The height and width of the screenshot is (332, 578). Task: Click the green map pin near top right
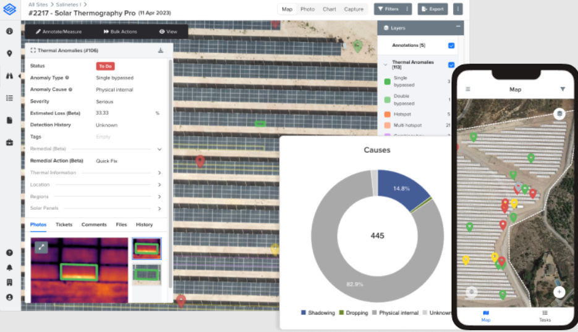(x=357, y=46)
